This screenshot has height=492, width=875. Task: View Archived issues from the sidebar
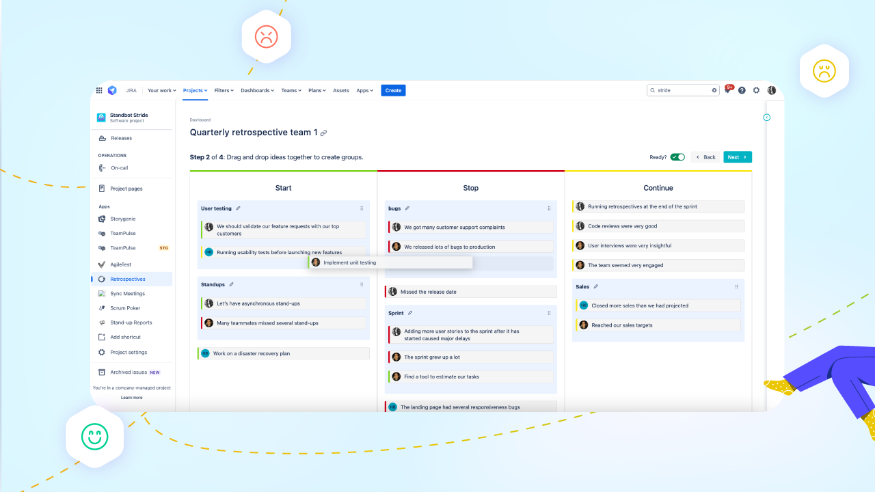(129, 372)
